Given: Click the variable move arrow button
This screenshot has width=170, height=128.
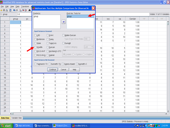Looking at the screenshot, I should point(64,22).
